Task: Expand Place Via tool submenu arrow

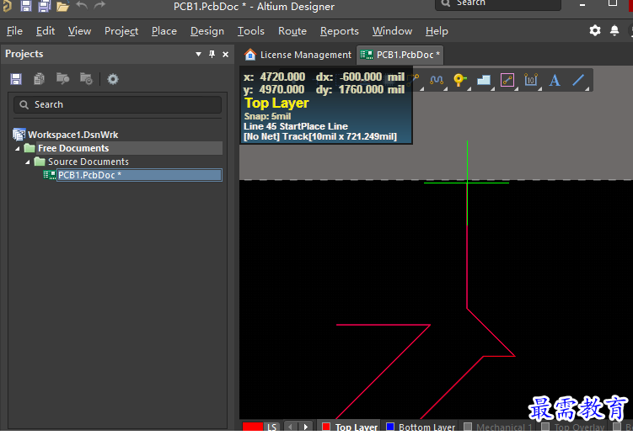Action: tap(469, 89)
